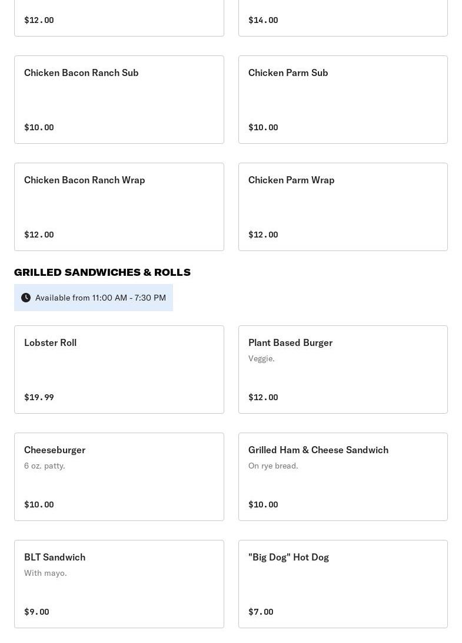Image resolution: width=462 pixels, height=643 pixels.
Task: Click the $19.99 Lobster Roll price
Action: [39, 397]
